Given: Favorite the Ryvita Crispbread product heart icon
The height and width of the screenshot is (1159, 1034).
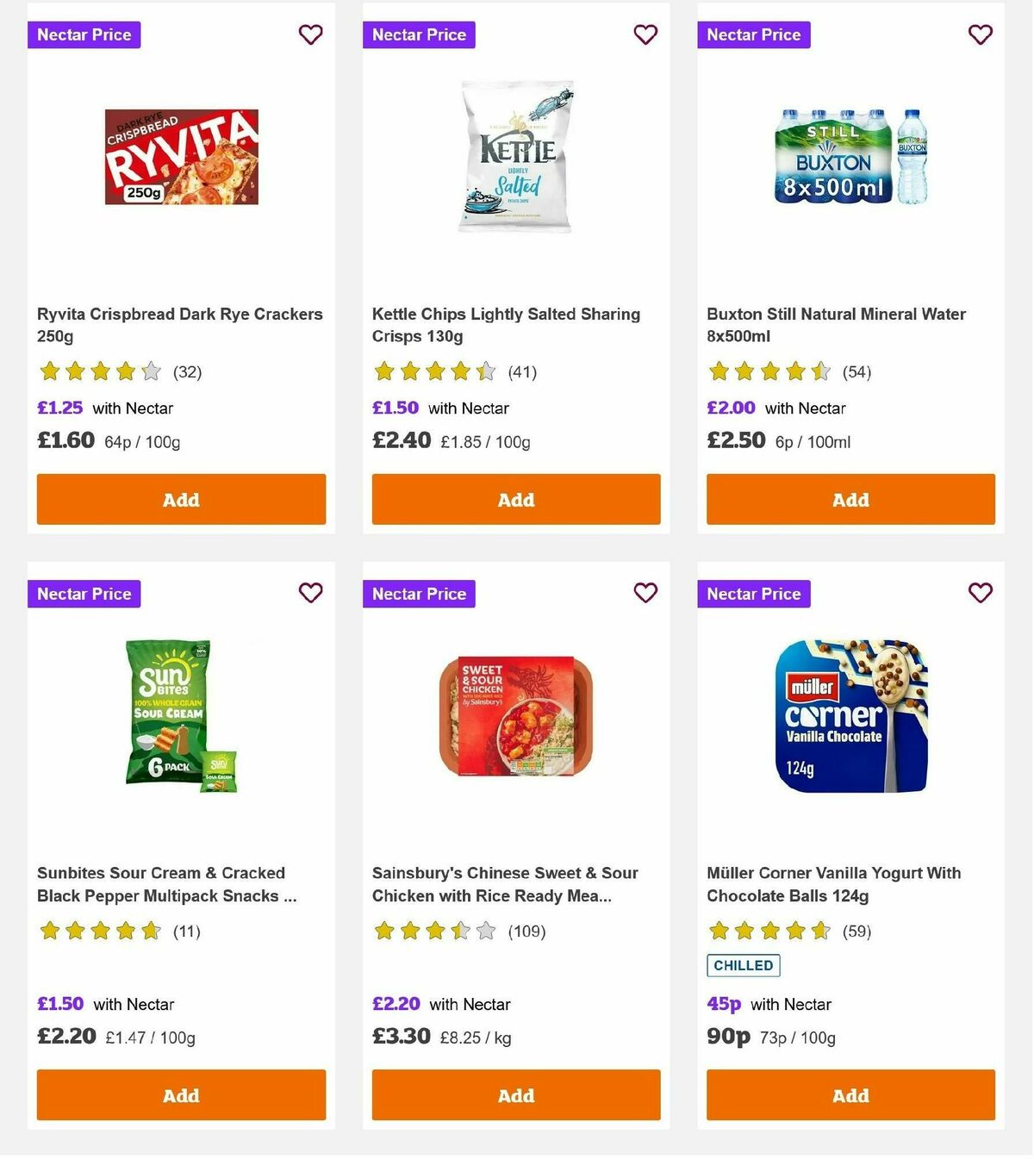Looking at the screenshot, I should pyautogui.click(x=310, y=34).
